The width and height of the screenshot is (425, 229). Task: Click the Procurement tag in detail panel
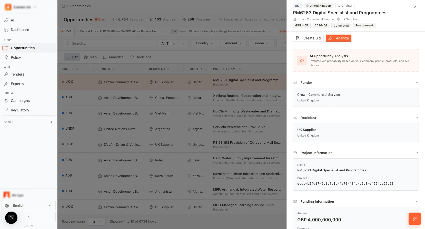[364, 26]
